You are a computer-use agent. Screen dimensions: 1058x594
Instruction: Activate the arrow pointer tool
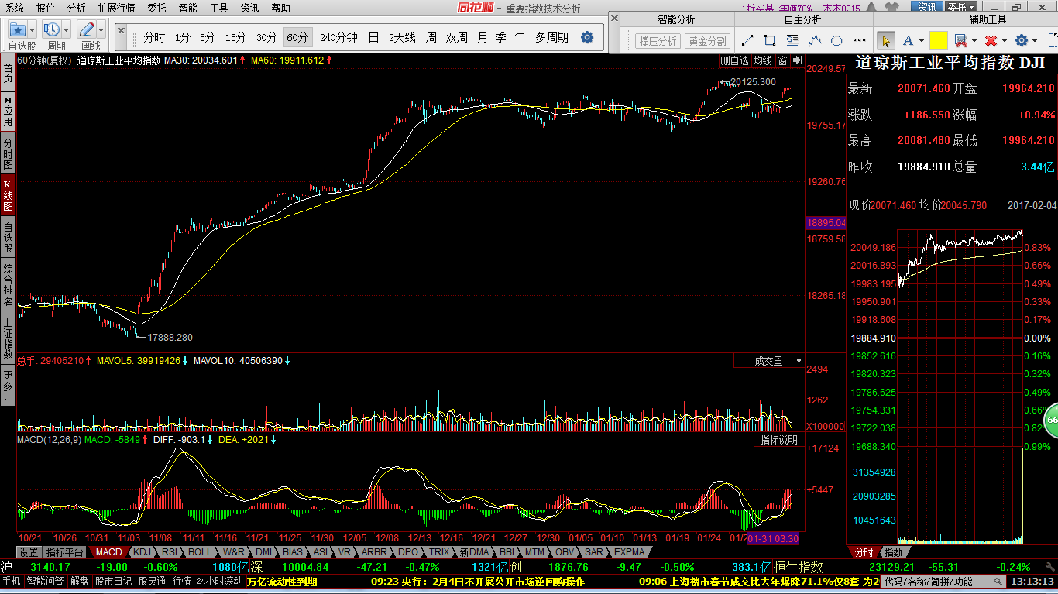pos(886,40)
